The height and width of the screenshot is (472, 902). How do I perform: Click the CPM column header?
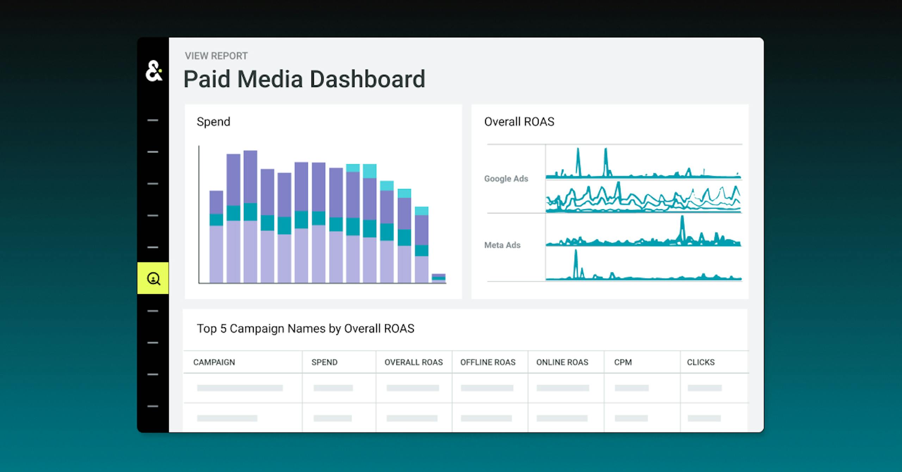623,362
